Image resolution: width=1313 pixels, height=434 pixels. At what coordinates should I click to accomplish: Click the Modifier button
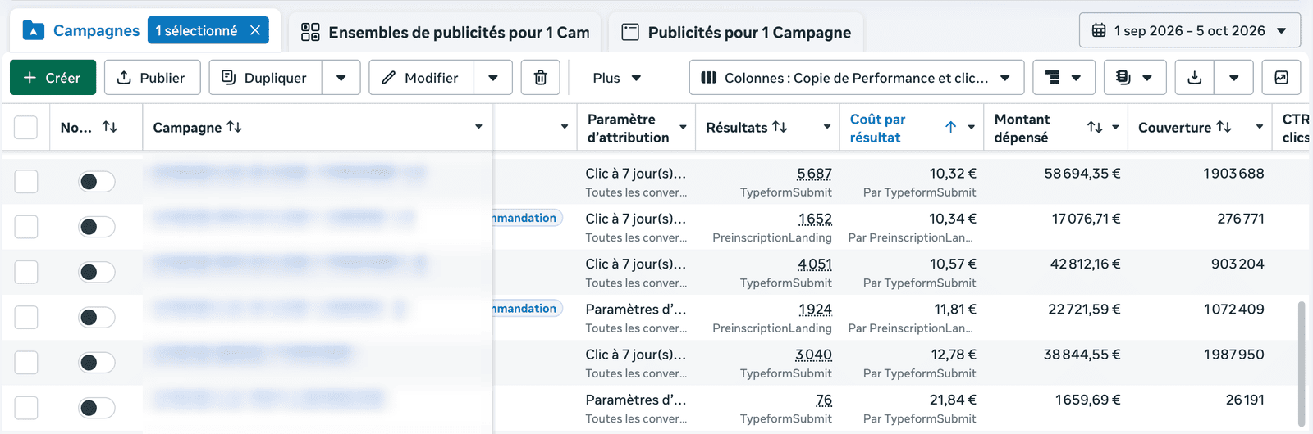[x=421, y=77]
